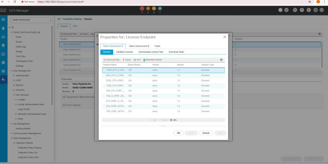Expand the Form Factor section
Viewport: 328px width, 164px height.
[x=64, y=105]
